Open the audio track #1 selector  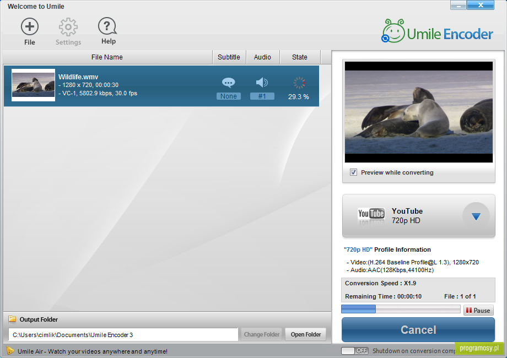pyautogui.click(x=262, y=96)
